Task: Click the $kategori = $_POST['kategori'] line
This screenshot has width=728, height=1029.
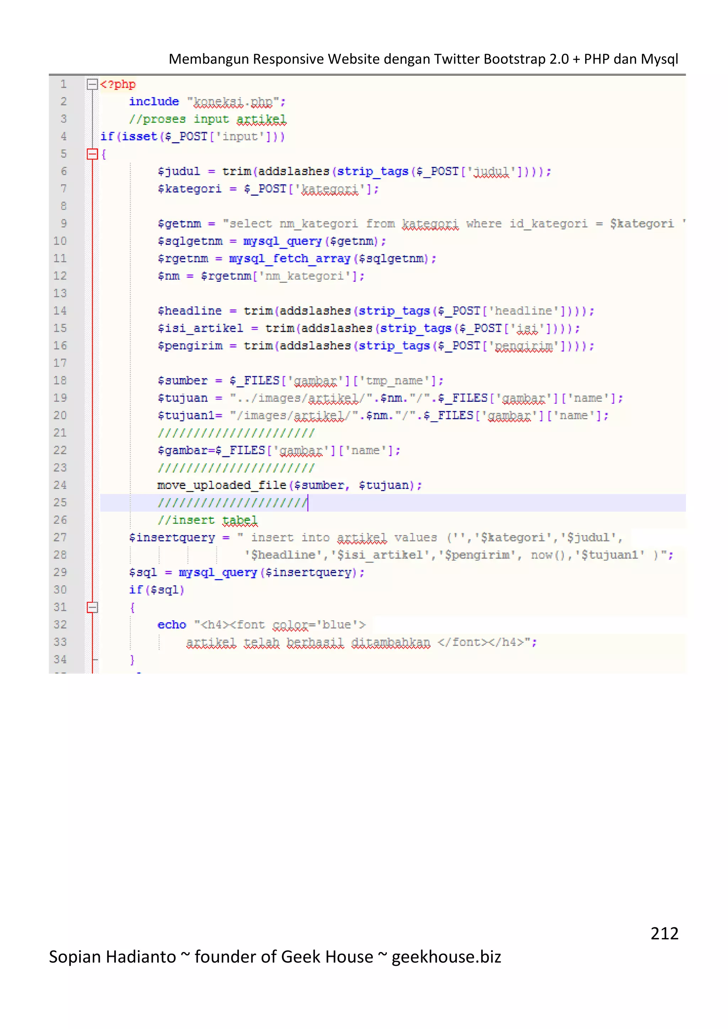Action: (268, 189)
